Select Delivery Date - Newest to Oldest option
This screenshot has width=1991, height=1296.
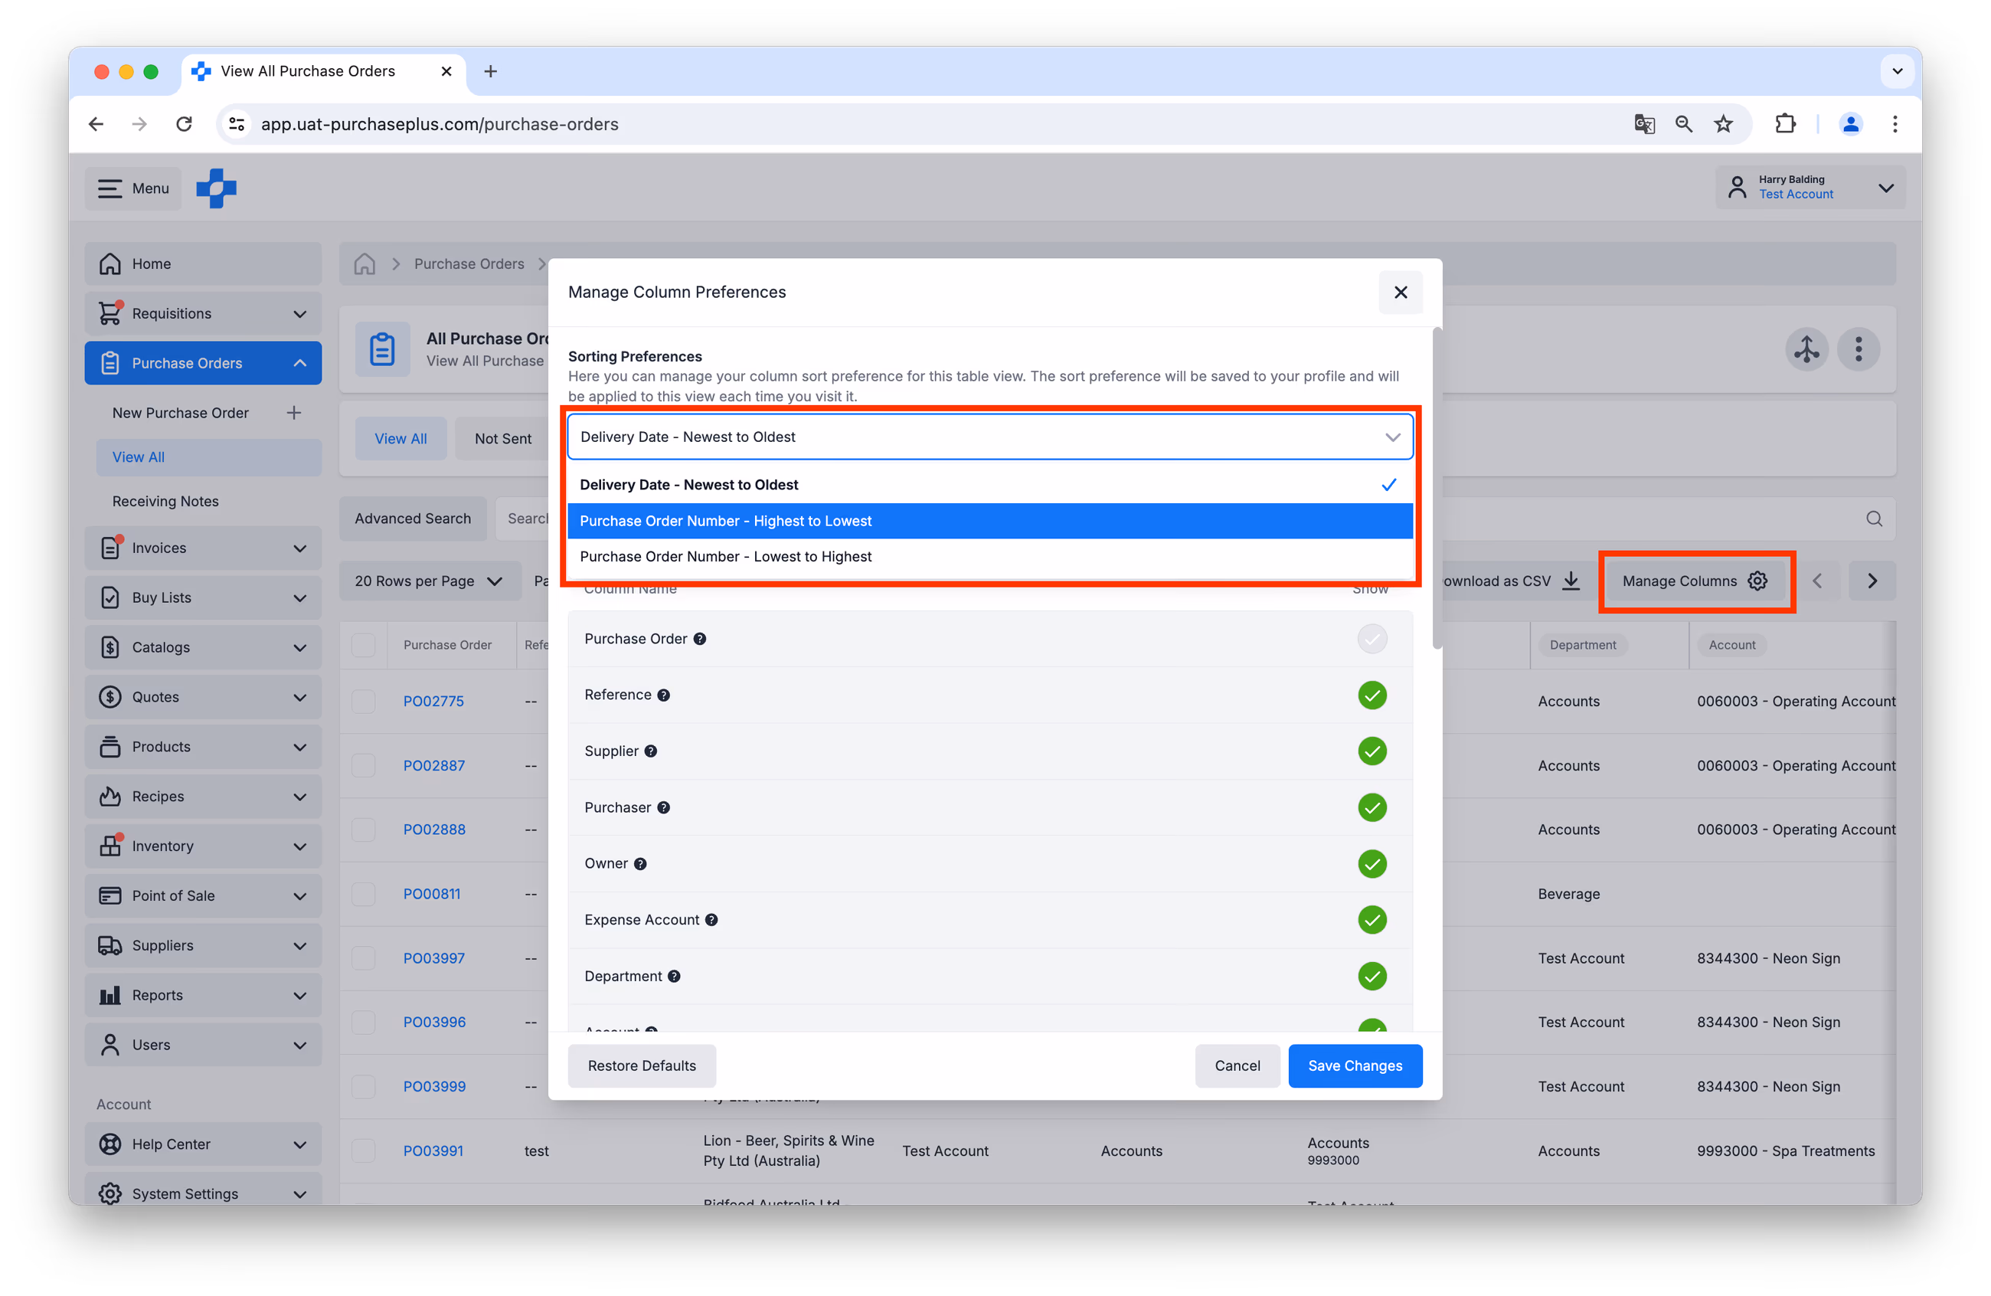tap(989, 484)
